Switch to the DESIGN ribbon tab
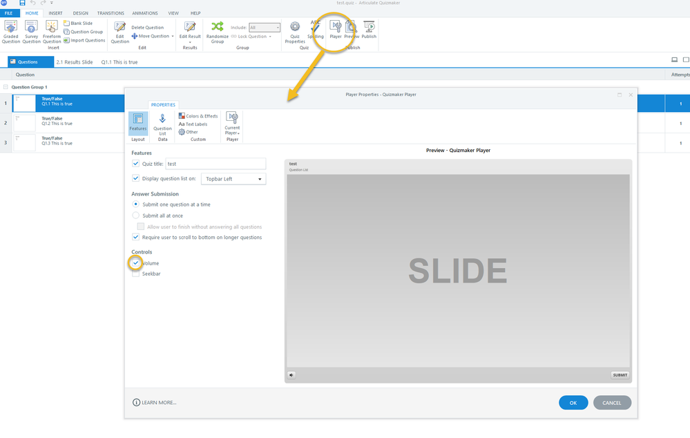The height and width of the screenshot is (438, 690). [x=81, y=13]
